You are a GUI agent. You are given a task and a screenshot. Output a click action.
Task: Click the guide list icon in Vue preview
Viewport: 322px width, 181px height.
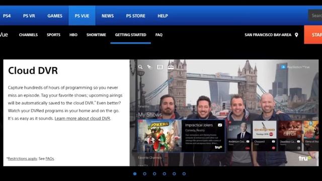[x=160, y=67]
